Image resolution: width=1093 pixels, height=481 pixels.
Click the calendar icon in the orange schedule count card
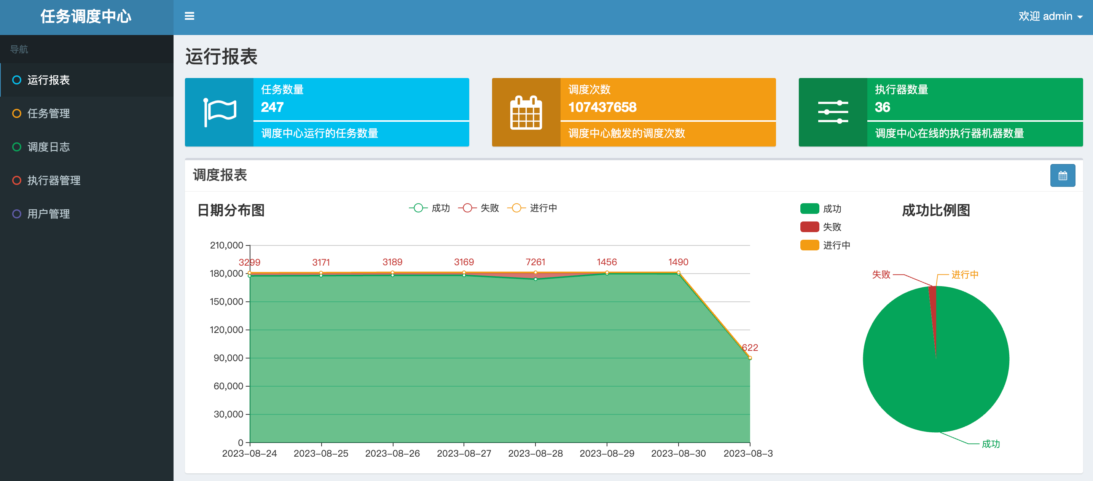tap(526, 112)
